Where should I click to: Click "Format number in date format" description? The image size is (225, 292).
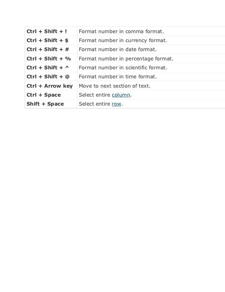click(x=117, y=49)
